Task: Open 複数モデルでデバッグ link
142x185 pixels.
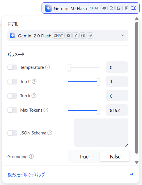Action: pos(26,174)
